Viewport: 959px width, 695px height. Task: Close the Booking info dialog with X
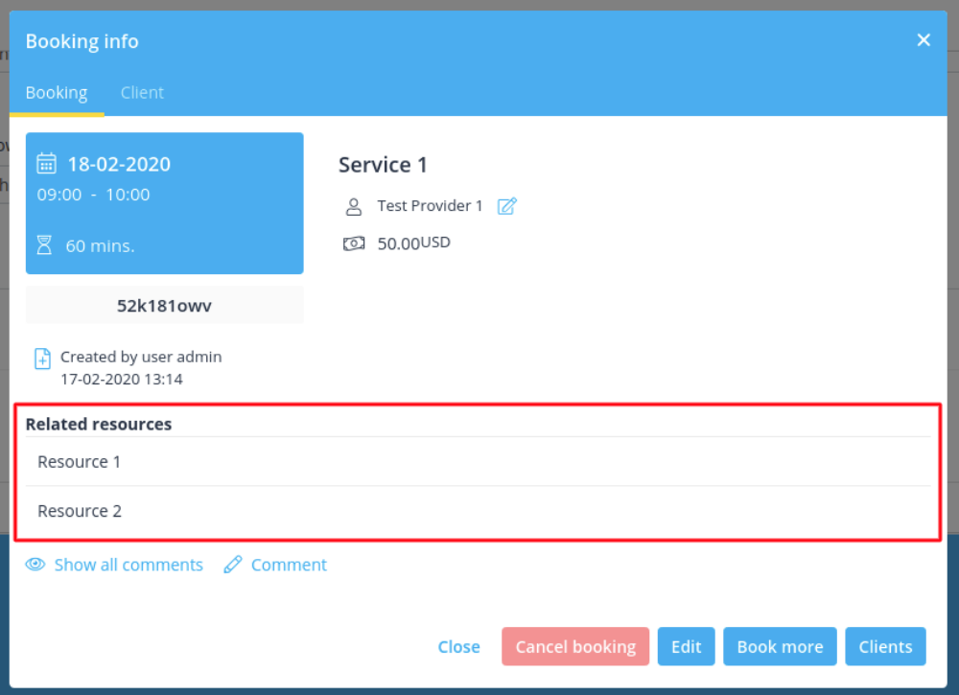[924, 40]
